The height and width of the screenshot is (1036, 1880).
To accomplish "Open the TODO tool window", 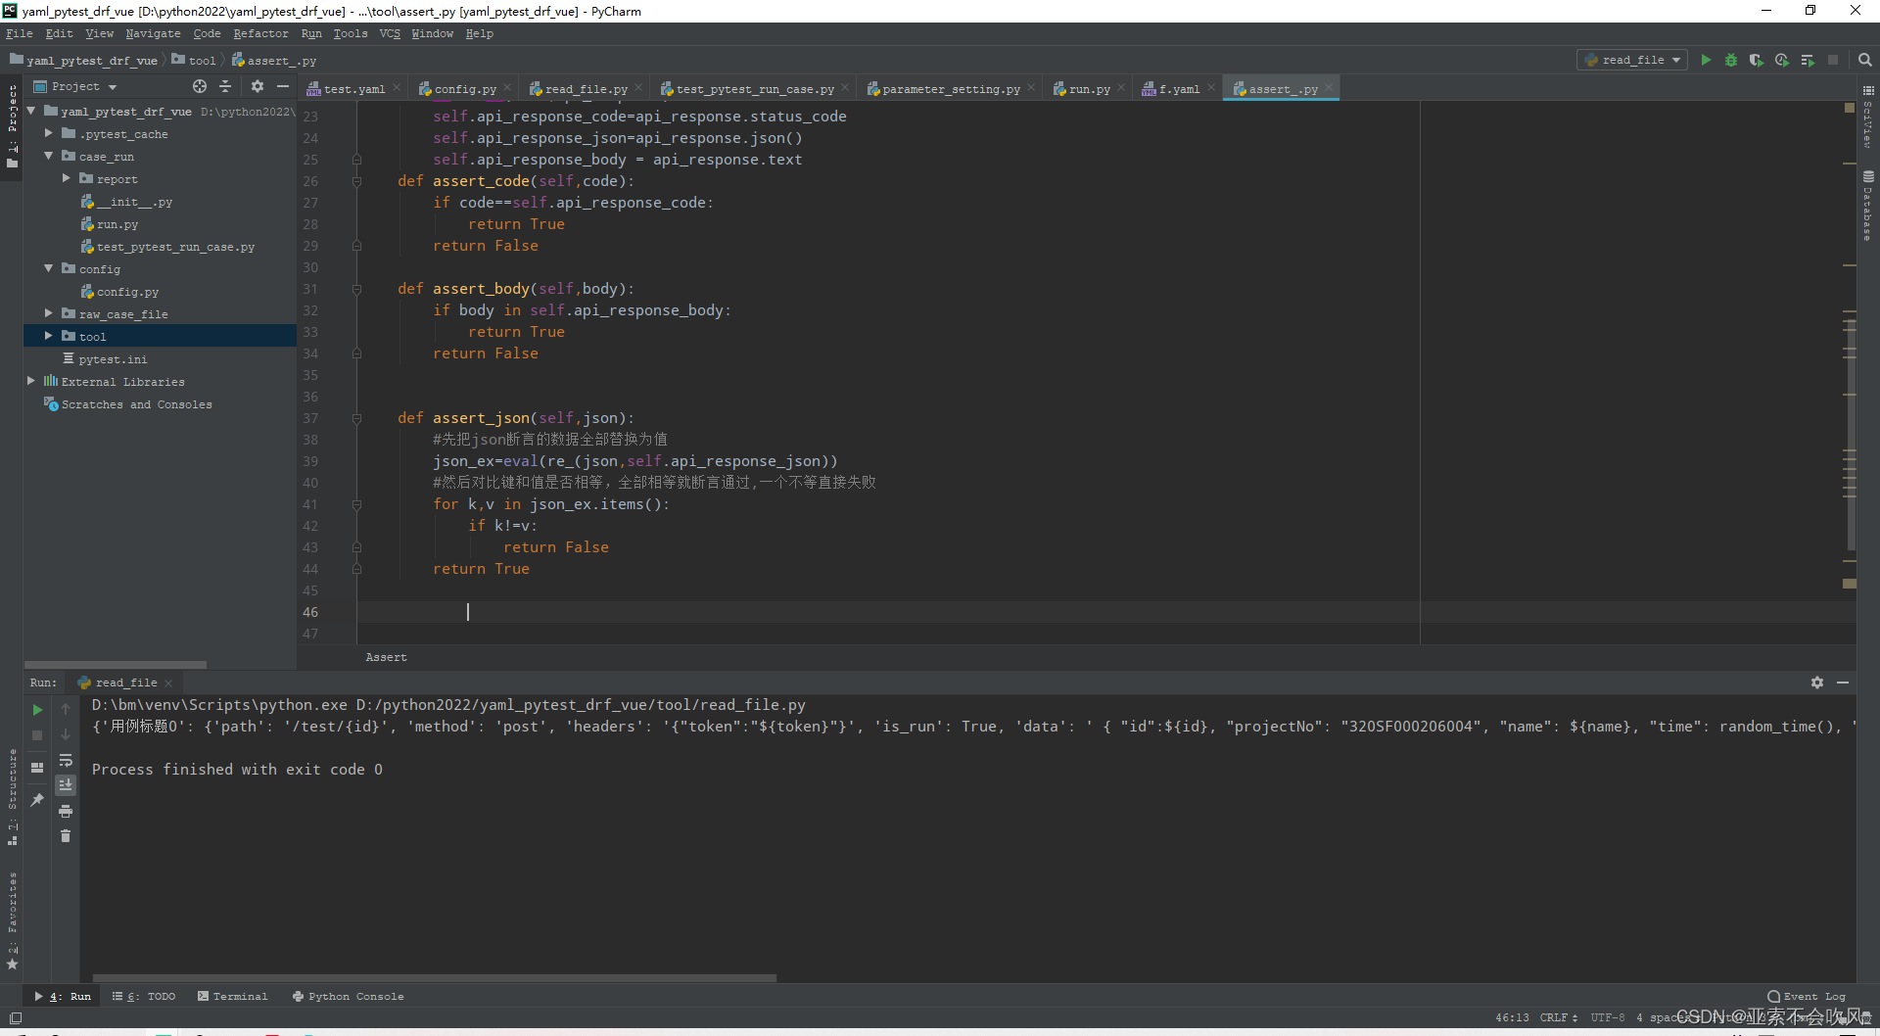I will point(143,996).
